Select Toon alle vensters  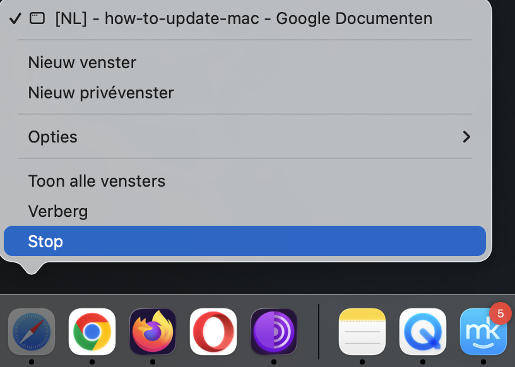click(97, 181)
